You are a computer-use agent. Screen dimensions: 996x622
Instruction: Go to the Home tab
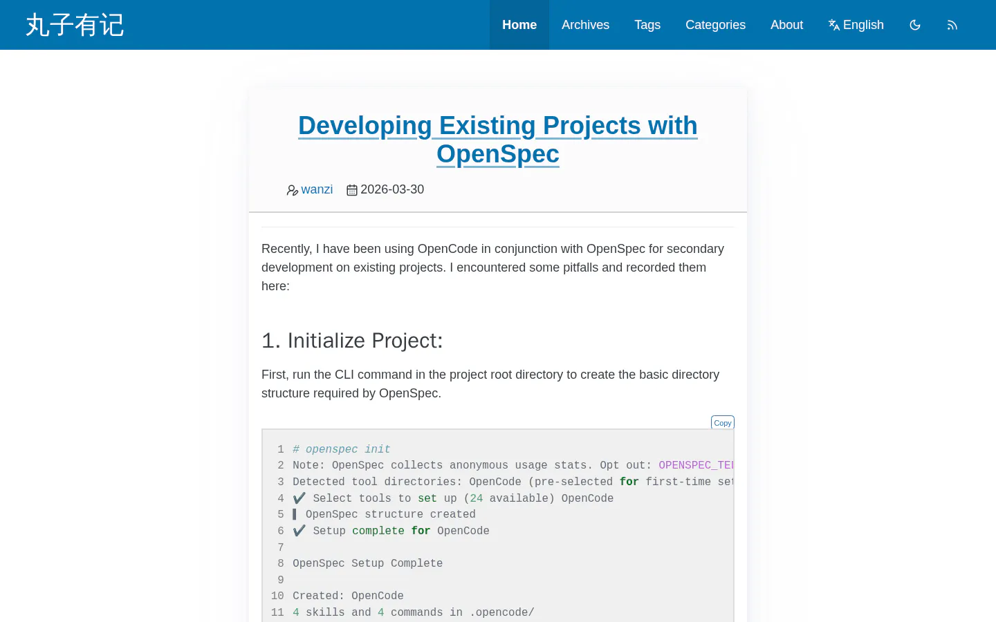519,25
